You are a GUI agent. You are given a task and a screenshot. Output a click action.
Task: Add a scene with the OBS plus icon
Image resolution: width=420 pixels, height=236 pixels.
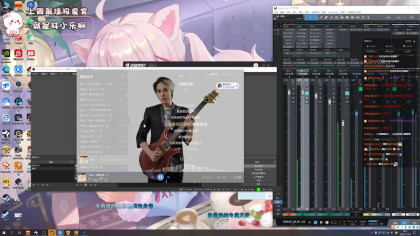coord(34,185)
